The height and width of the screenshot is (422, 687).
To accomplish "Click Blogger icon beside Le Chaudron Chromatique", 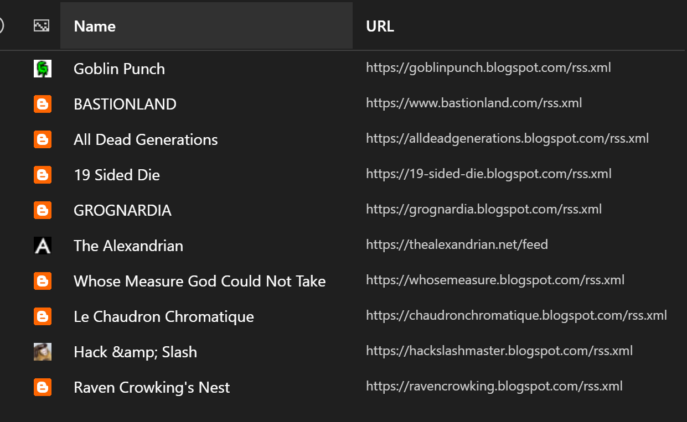I will pos(43,316).
